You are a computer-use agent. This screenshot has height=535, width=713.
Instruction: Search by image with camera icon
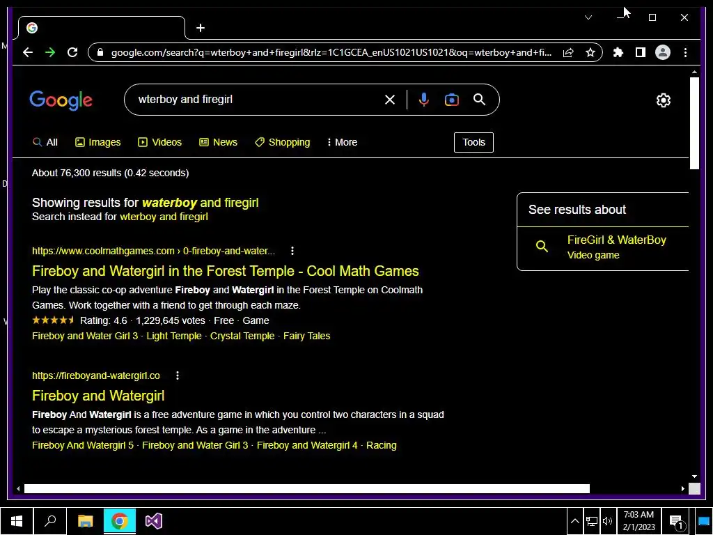pos(451,100)
